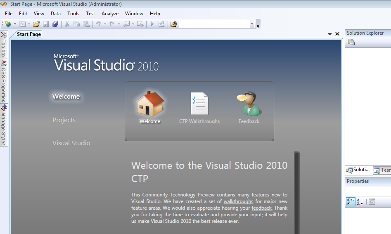Viewport: 391px width, 234px height.
Task: Open the Tools menu
Action: pyautogui.click(x=73, y=14)
